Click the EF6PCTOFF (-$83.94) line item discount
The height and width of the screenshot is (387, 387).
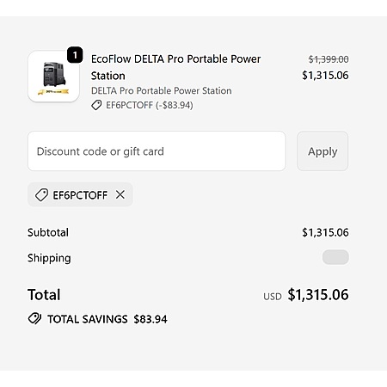point(150,105)
